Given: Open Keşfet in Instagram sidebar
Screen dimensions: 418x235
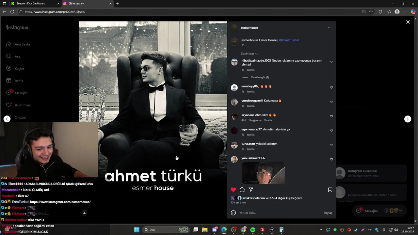Looking at the screenshot, I should [x=15, y=69].
